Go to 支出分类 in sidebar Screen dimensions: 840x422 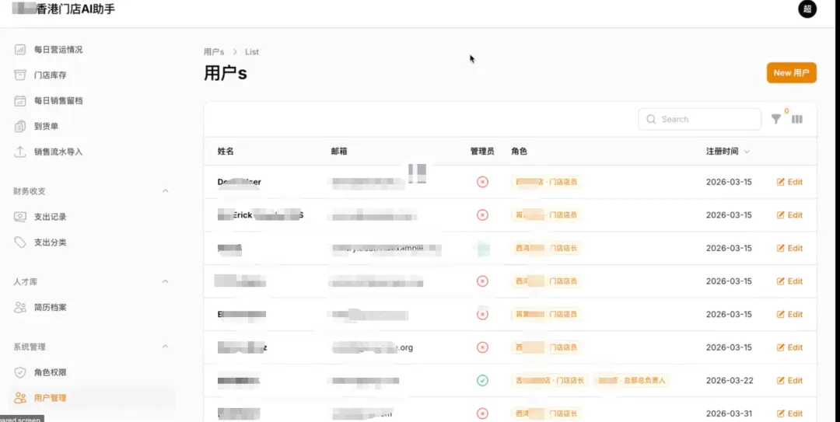(x=50, y=242)
